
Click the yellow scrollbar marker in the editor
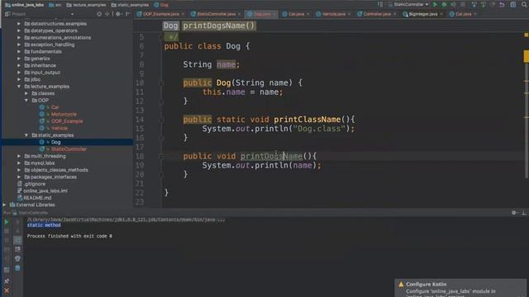click(526, 56)
